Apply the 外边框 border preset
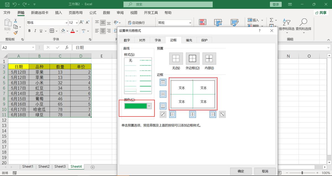This screenshot has width=332, height=176. (x=192, y=58)
